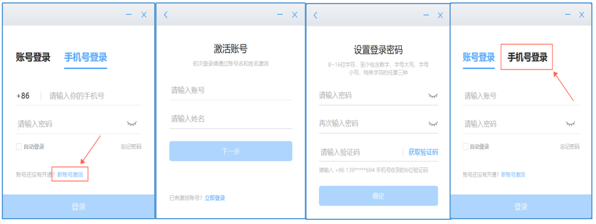Viewport: 596px width, 224px height.
Task: Toggle password visibility eye in fourth login window
Action: pyautogui.click(x=570, y=124)
